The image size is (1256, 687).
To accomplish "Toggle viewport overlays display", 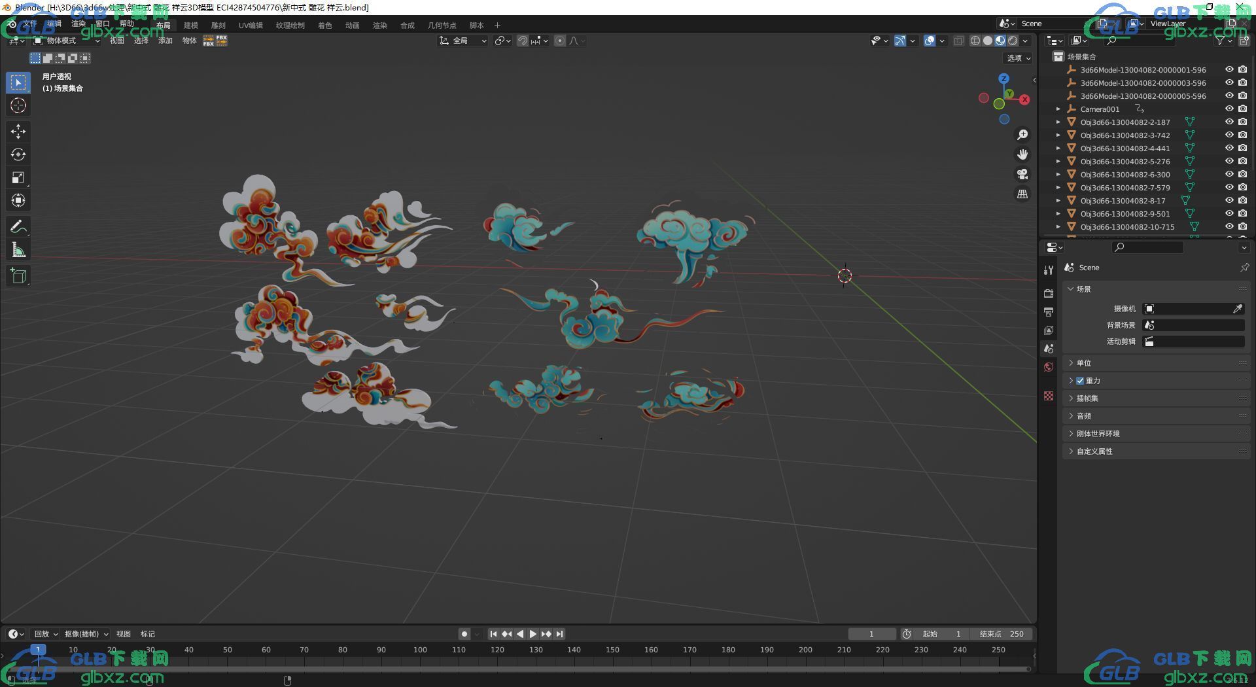I will click(x=929, y=41).
